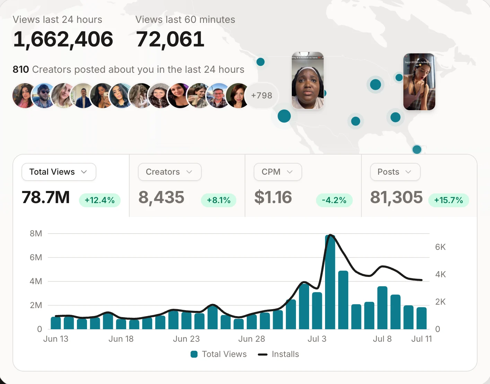Click the map dot at Florida's southern tip
Viewport: 490px width, 384px height.
point(417,149)
